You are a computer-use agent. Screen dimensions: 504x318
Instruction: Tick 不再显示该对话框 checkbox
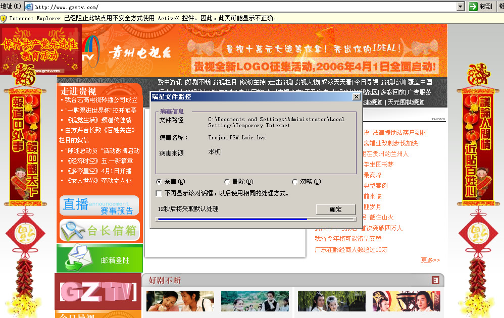point(159,193)
